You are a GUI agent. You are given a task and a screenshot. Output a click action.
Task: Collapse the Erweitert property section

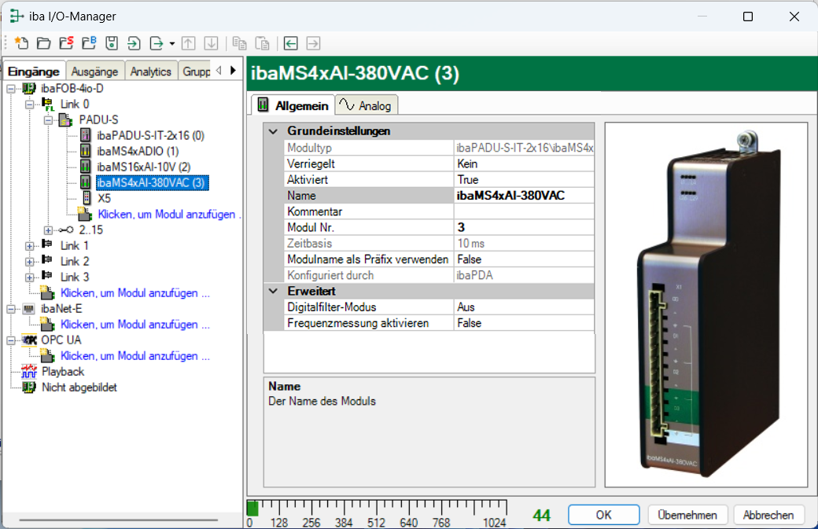[274, 292]
